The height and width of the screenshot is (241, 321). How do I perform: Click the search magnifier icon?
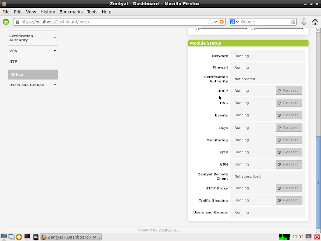[x=293, y=22]
